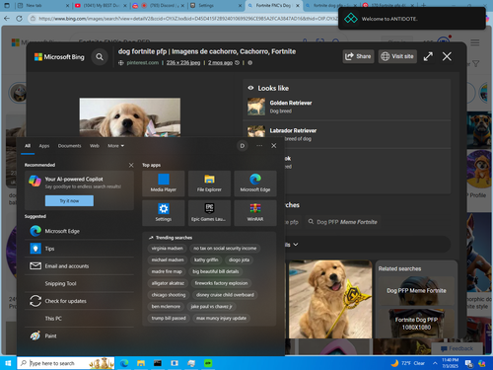Image resolution: width=493 pixels, height=370 pixels.
Task: Search trending big beautiful bill details
Action: [216, 271]
